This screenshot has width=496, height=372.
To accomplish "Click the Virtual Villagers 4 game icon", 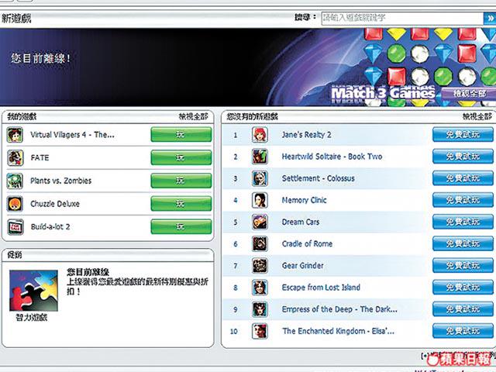I will [x=15, y=135].
